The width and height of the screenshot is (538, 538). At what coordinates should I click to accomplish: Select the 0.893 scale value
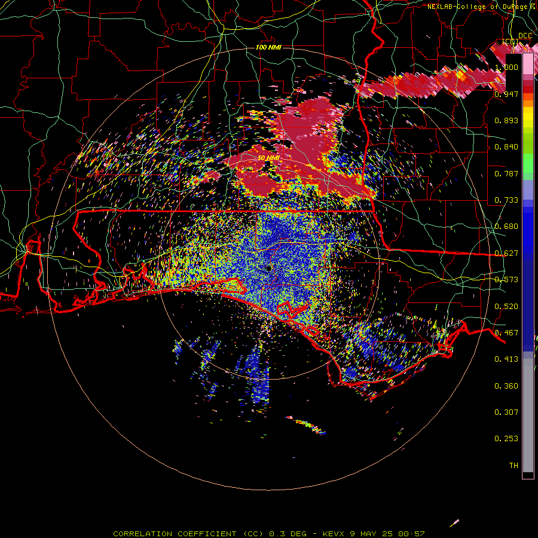[506, 120]
